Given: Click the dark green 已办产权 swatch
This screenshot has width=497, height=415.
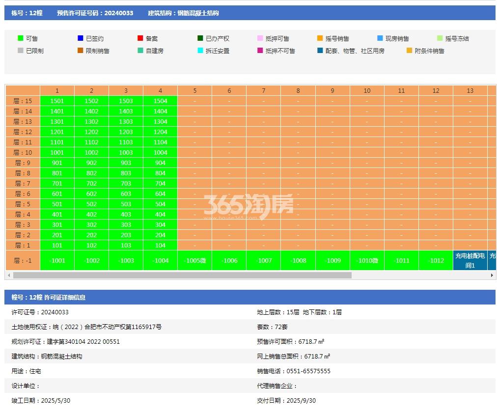Looking at the screenshot, I should (200, 38).
